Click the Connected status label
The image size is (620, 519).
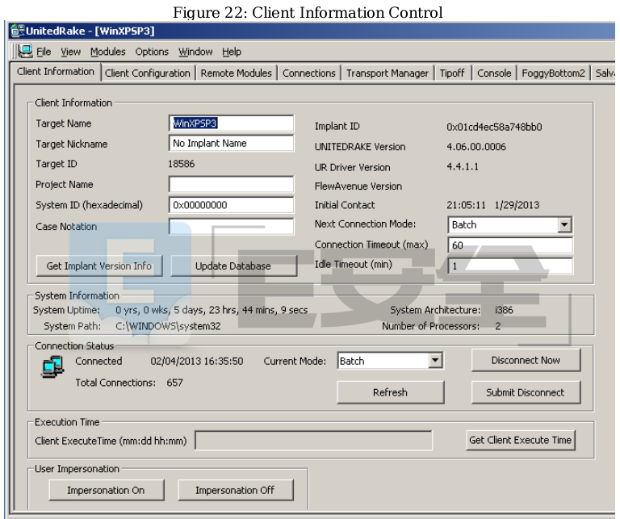(x=98, y=361)
